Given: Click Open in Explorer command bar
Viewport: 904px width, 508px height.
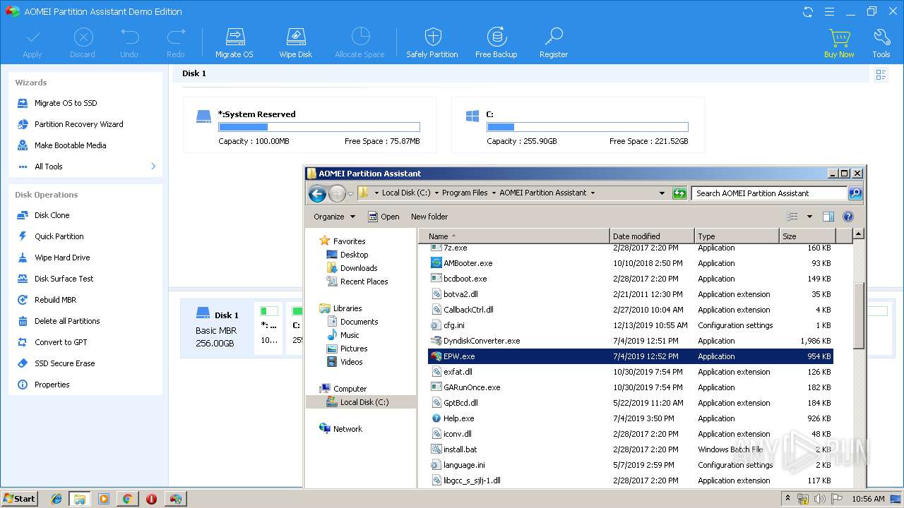Looking at the screenshot, I should click(383, 217).
